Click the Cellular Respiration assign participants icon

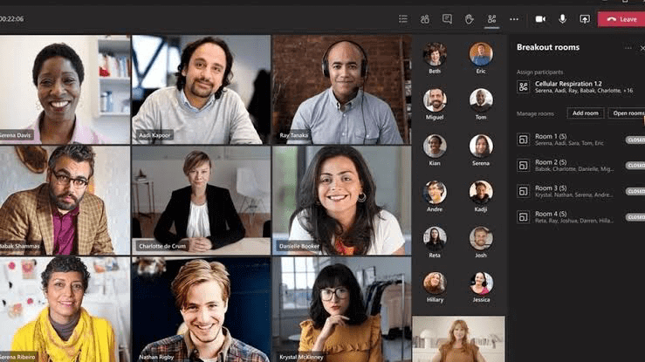pyautogui.click(x=523, y=86)
